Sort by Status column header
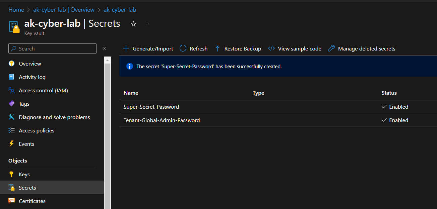The width and height of the screenshot is (437, 209). click(389, 93)
